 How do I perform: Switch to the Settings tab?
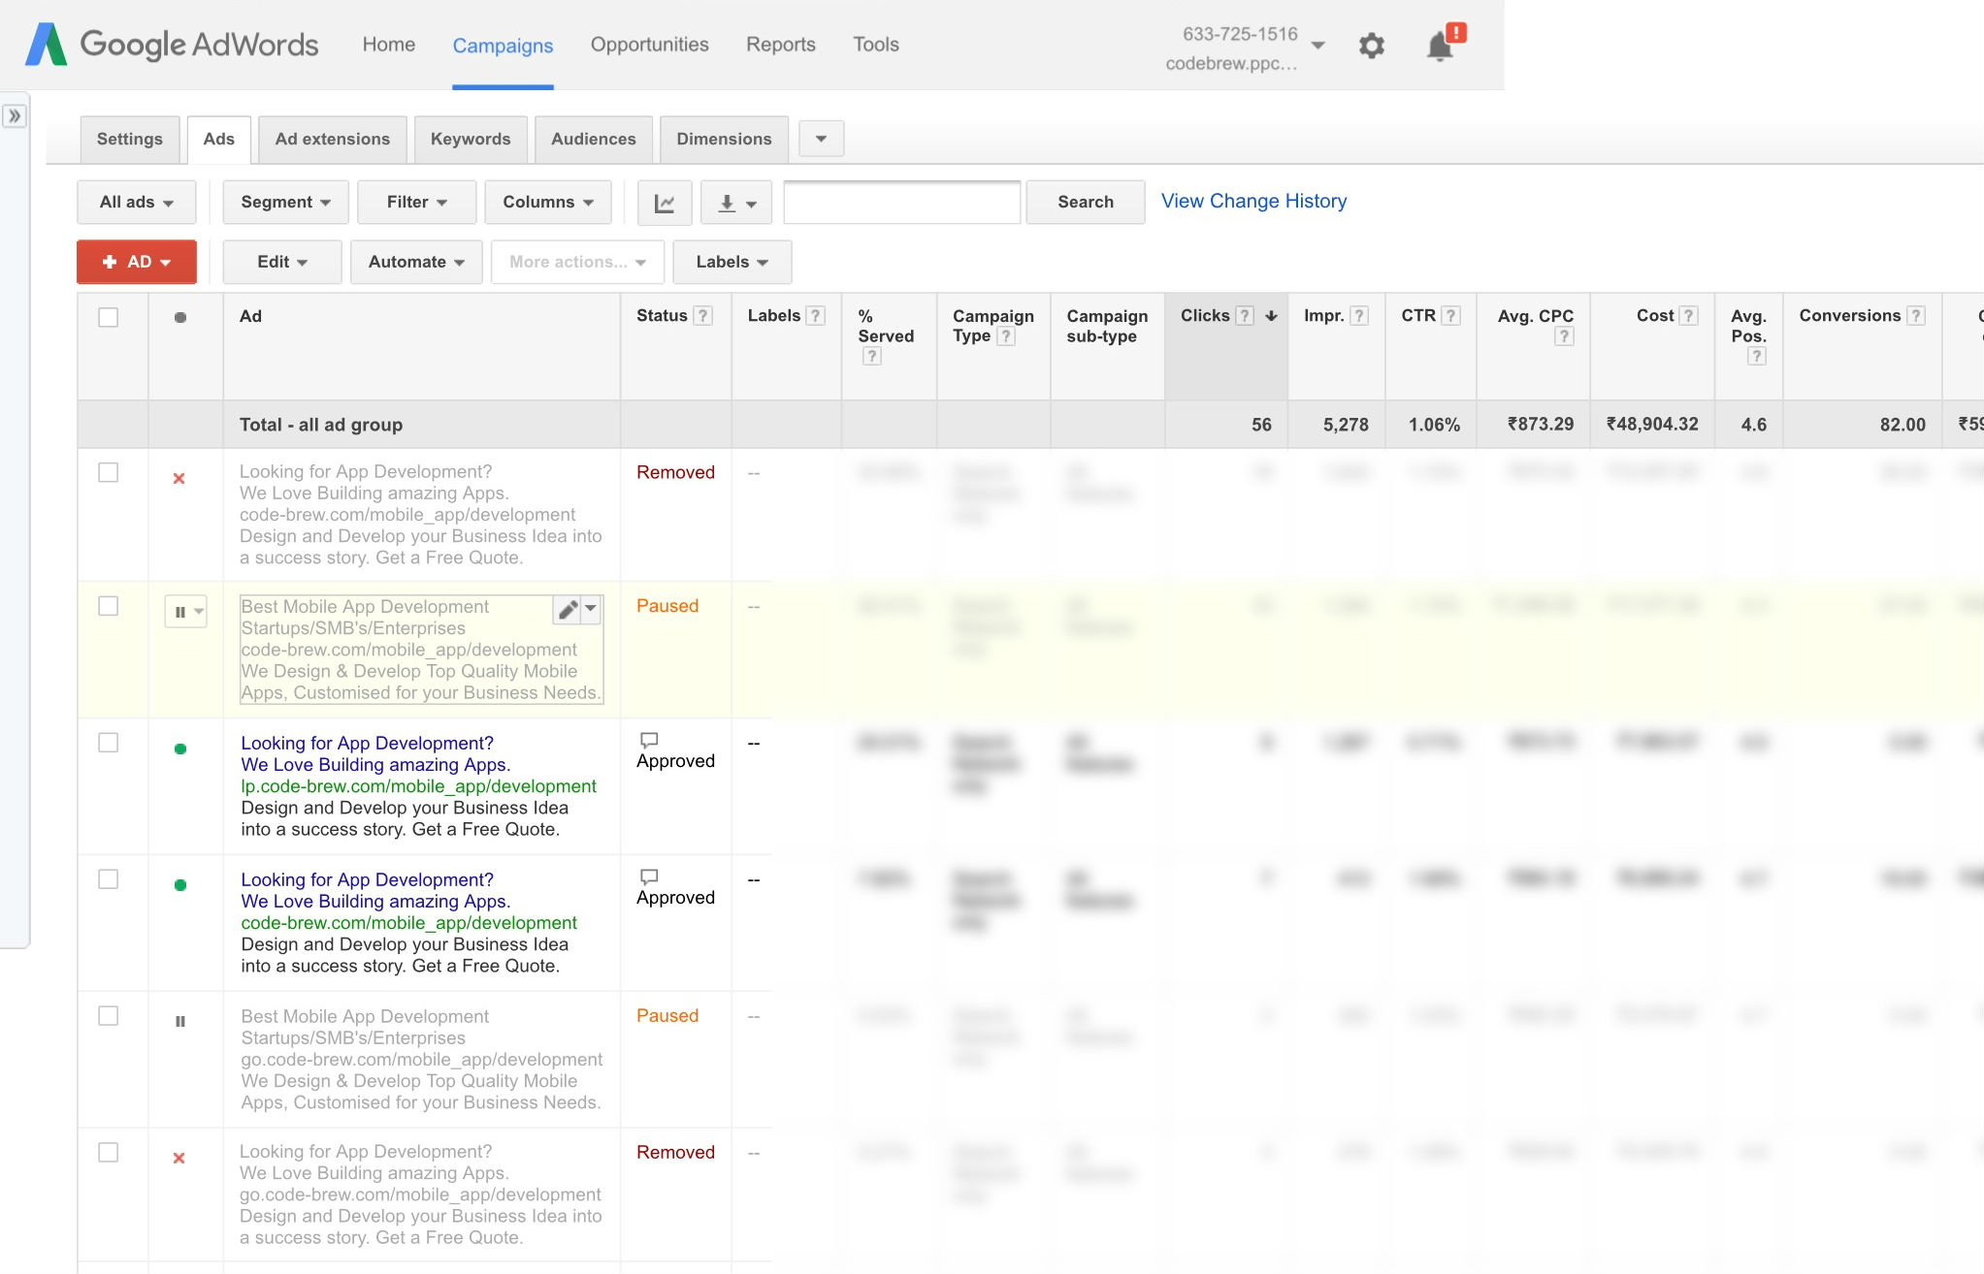130,140
